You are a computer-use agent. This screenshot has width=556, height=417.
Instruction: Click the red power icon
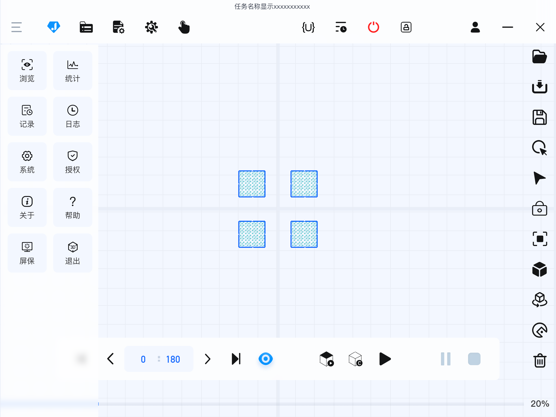tap(373, 27)
